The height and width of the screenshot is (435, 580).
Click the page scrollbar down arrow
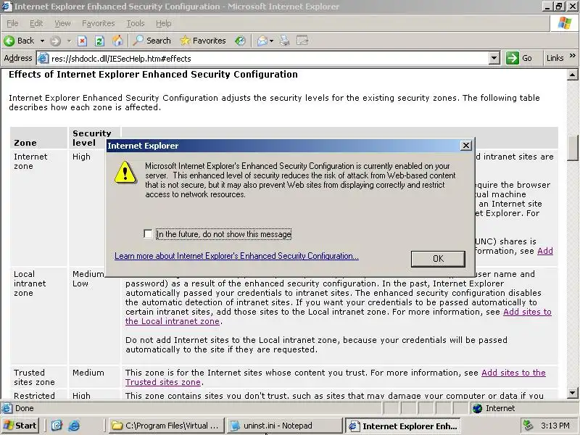tap(572, 392)
